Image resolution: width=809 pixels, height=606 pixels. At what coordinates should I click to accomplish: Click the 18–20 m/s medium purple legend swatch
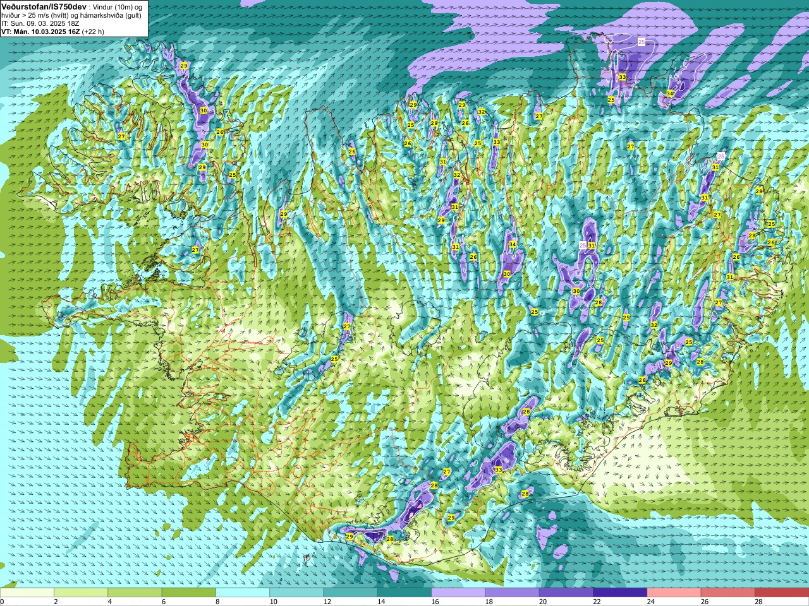(513, 593)
